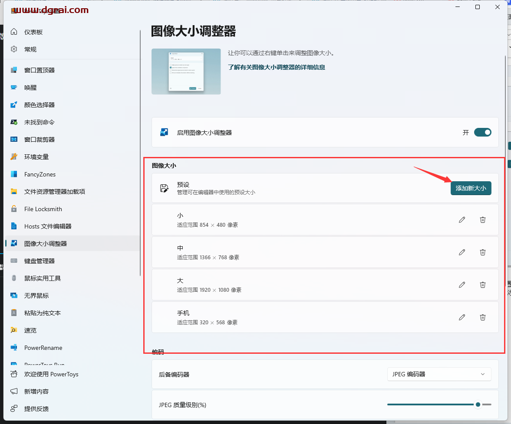Open the 环境变量 icon
The image size is (511, 424).
pos(14,157)
